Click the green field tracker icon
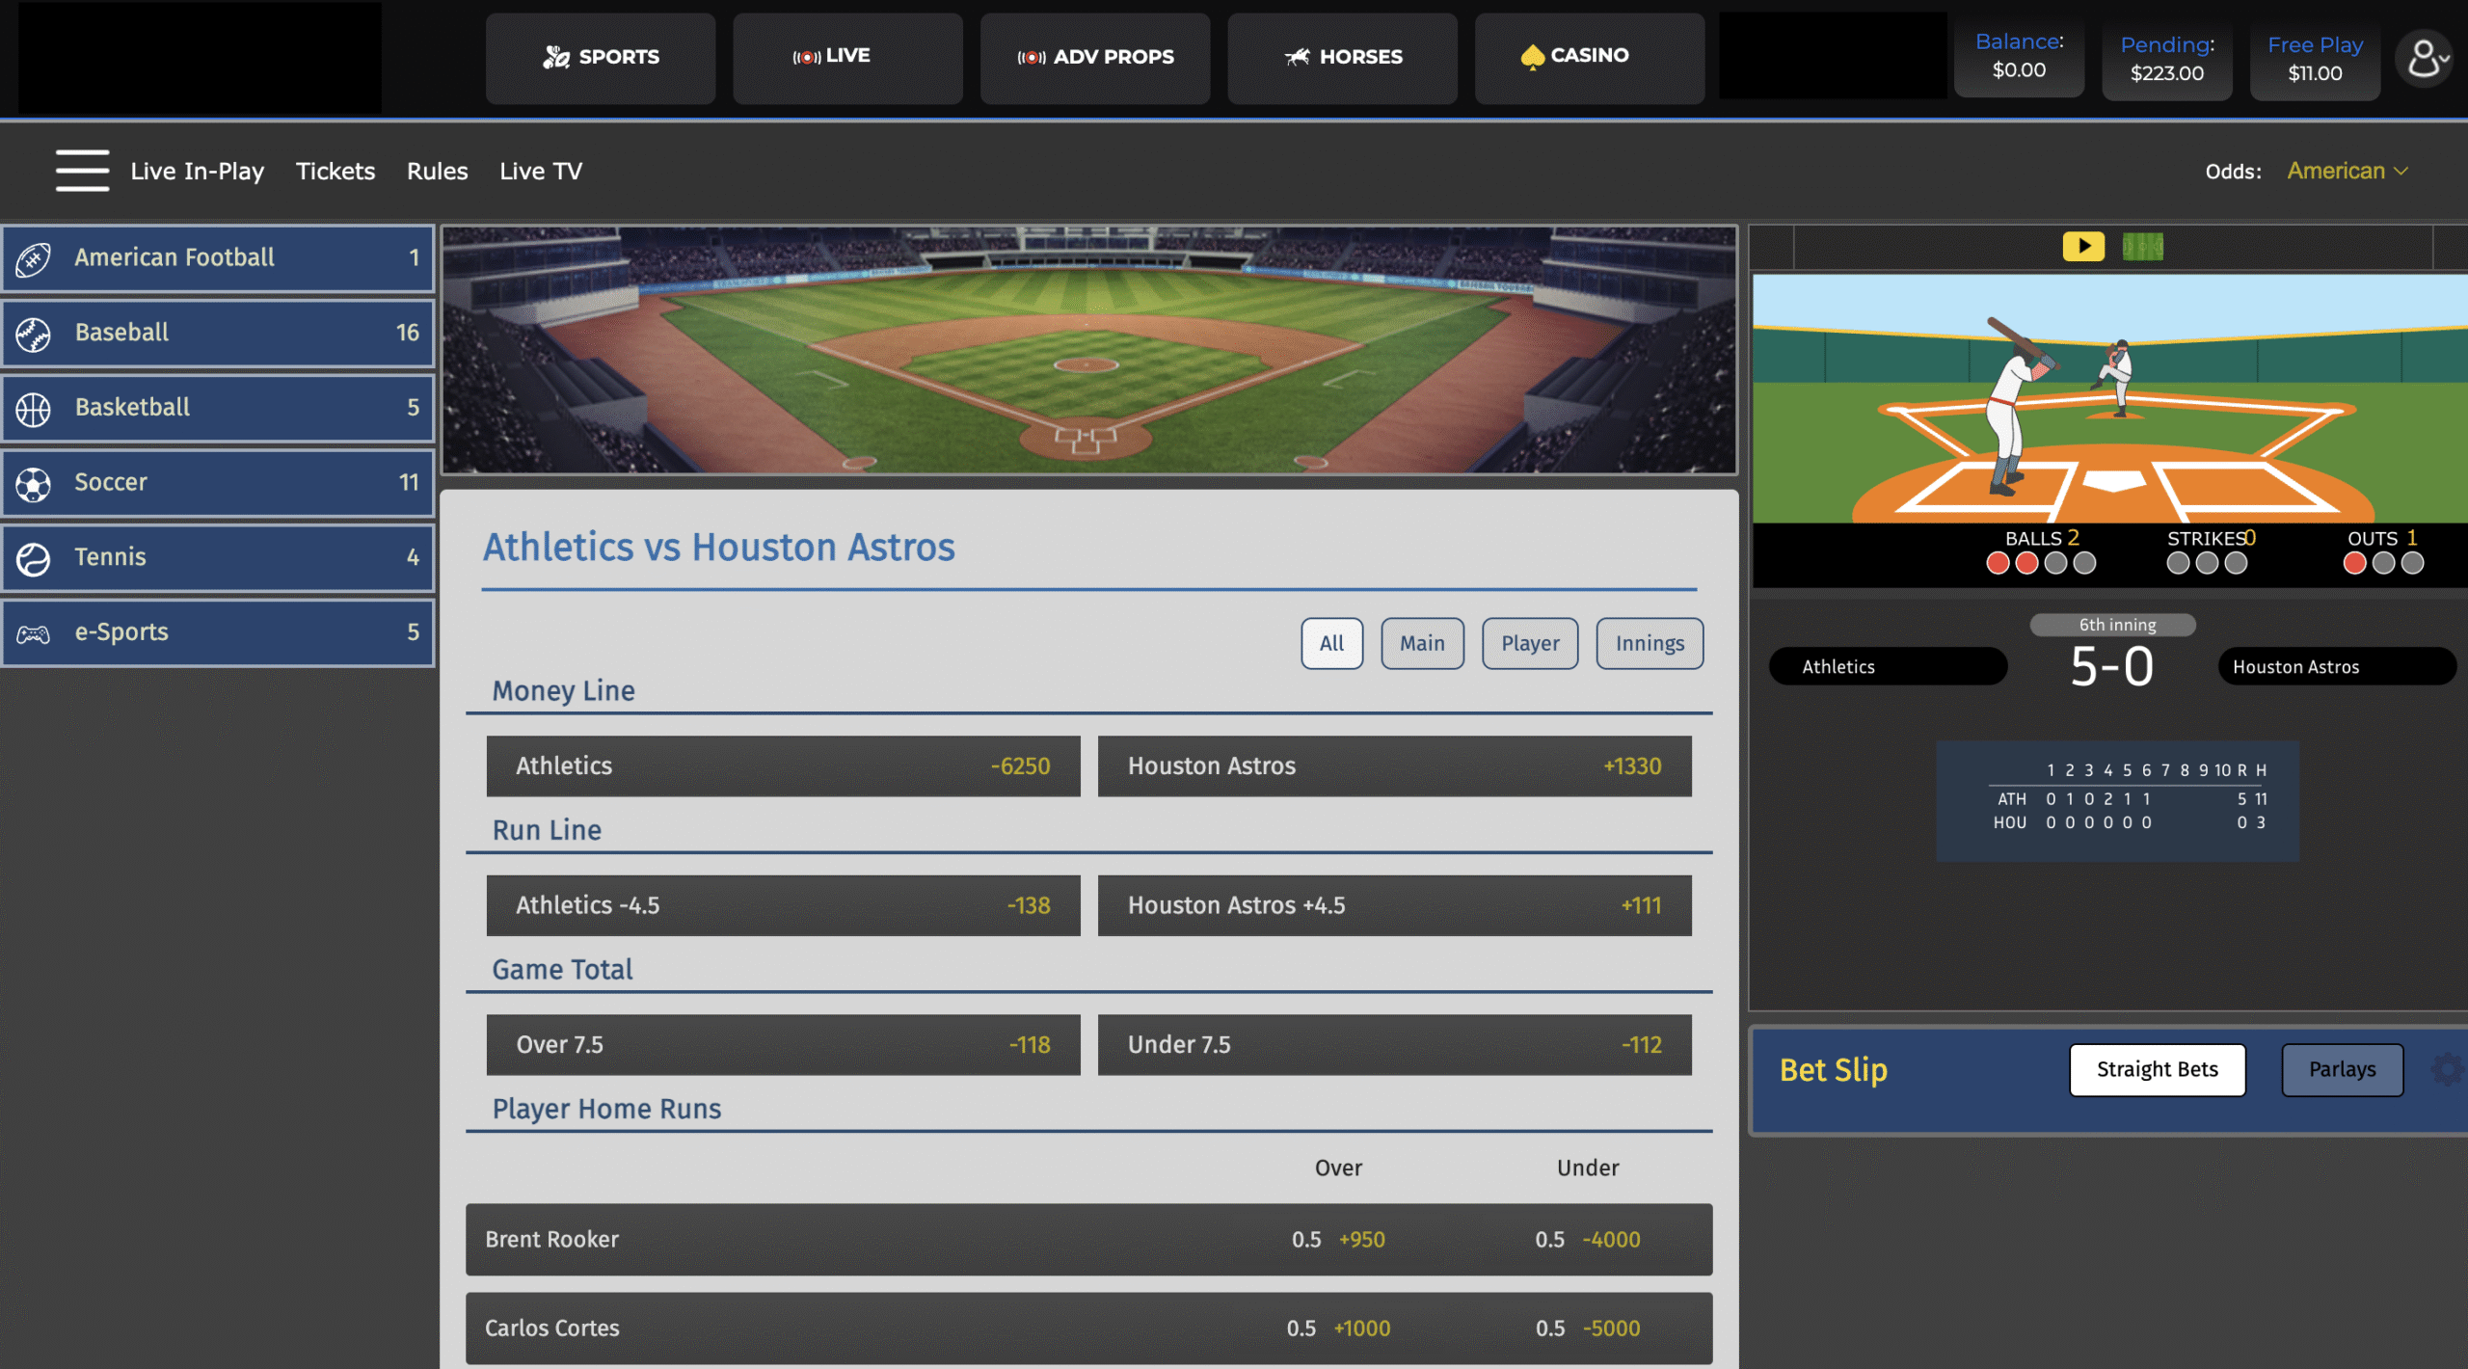 point(2142,247)
